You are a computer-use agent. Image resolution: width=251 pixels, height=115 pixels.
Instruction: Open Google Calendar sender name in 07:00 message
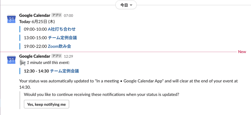(x=35, y=15)
